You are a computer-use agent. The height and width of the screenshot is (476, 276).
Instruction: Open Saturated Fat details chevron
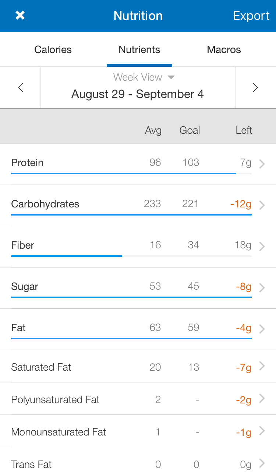pos(262,366)
